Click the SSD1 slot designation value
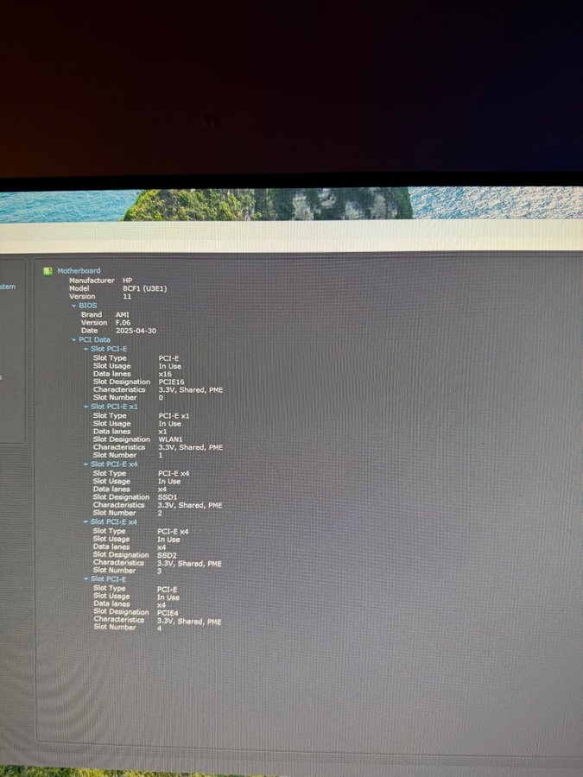The height and width of the screenshot is (777, 583). point(168,497)
